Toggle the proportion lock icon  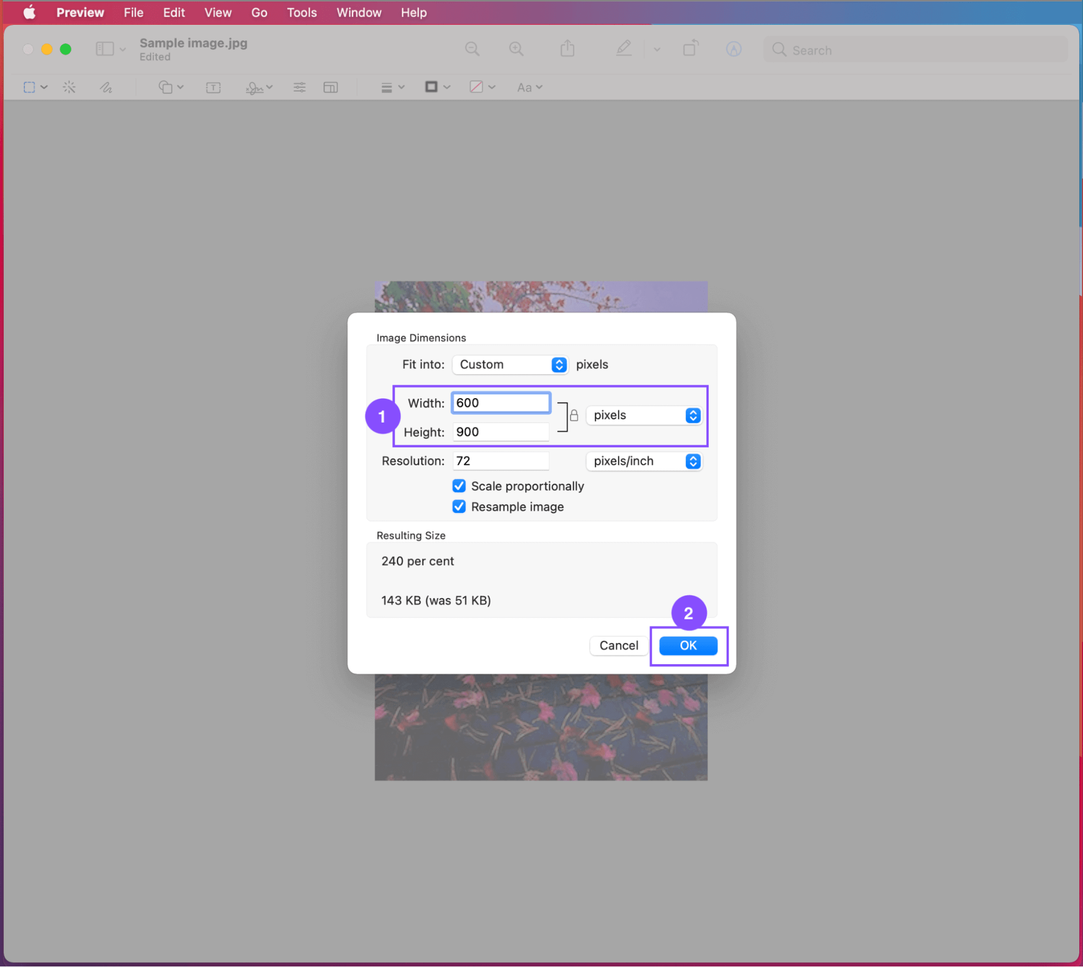pos(574,416)
